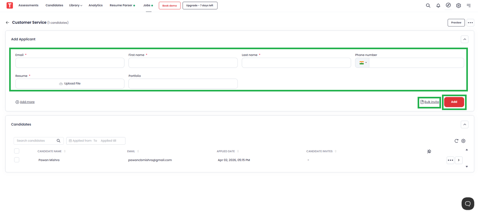478x216 pixels.
Task: Open Analytics in the top nav
Action: click(x=95, y=5)
